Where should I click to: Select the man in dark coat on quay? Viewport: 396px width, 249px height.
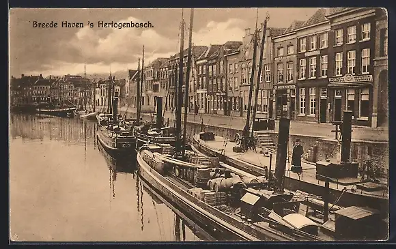297,156
